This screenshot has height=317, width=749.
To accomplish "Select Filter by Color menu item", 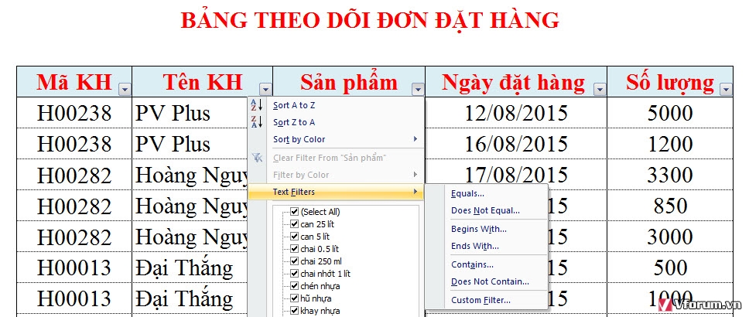I will click(336, 175).
